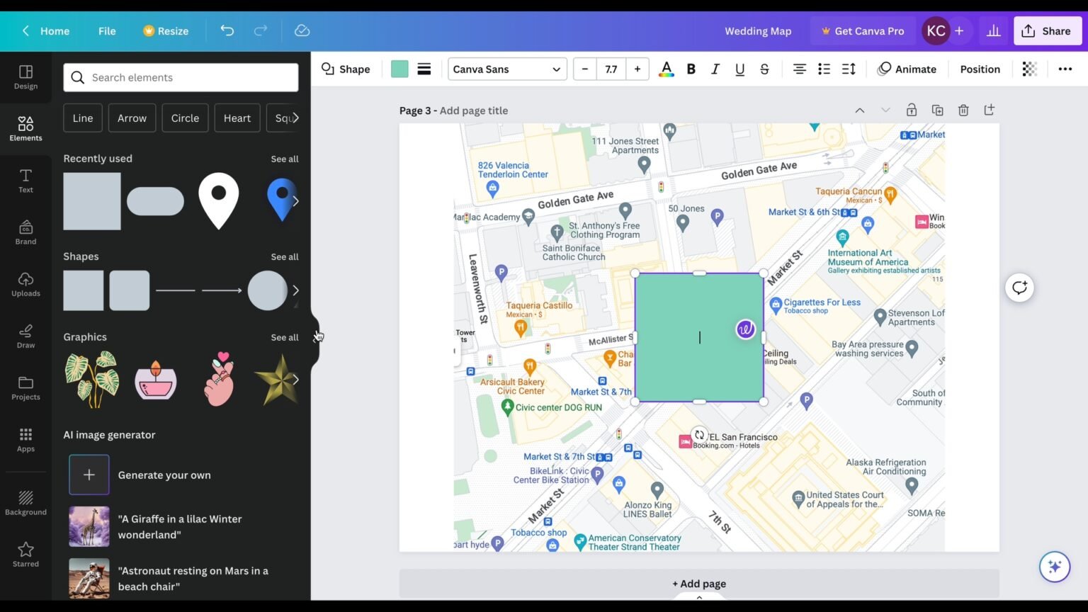This screenshot has height=612, width=1088.
Task: Open the File menu
Action: coord(107,30)
